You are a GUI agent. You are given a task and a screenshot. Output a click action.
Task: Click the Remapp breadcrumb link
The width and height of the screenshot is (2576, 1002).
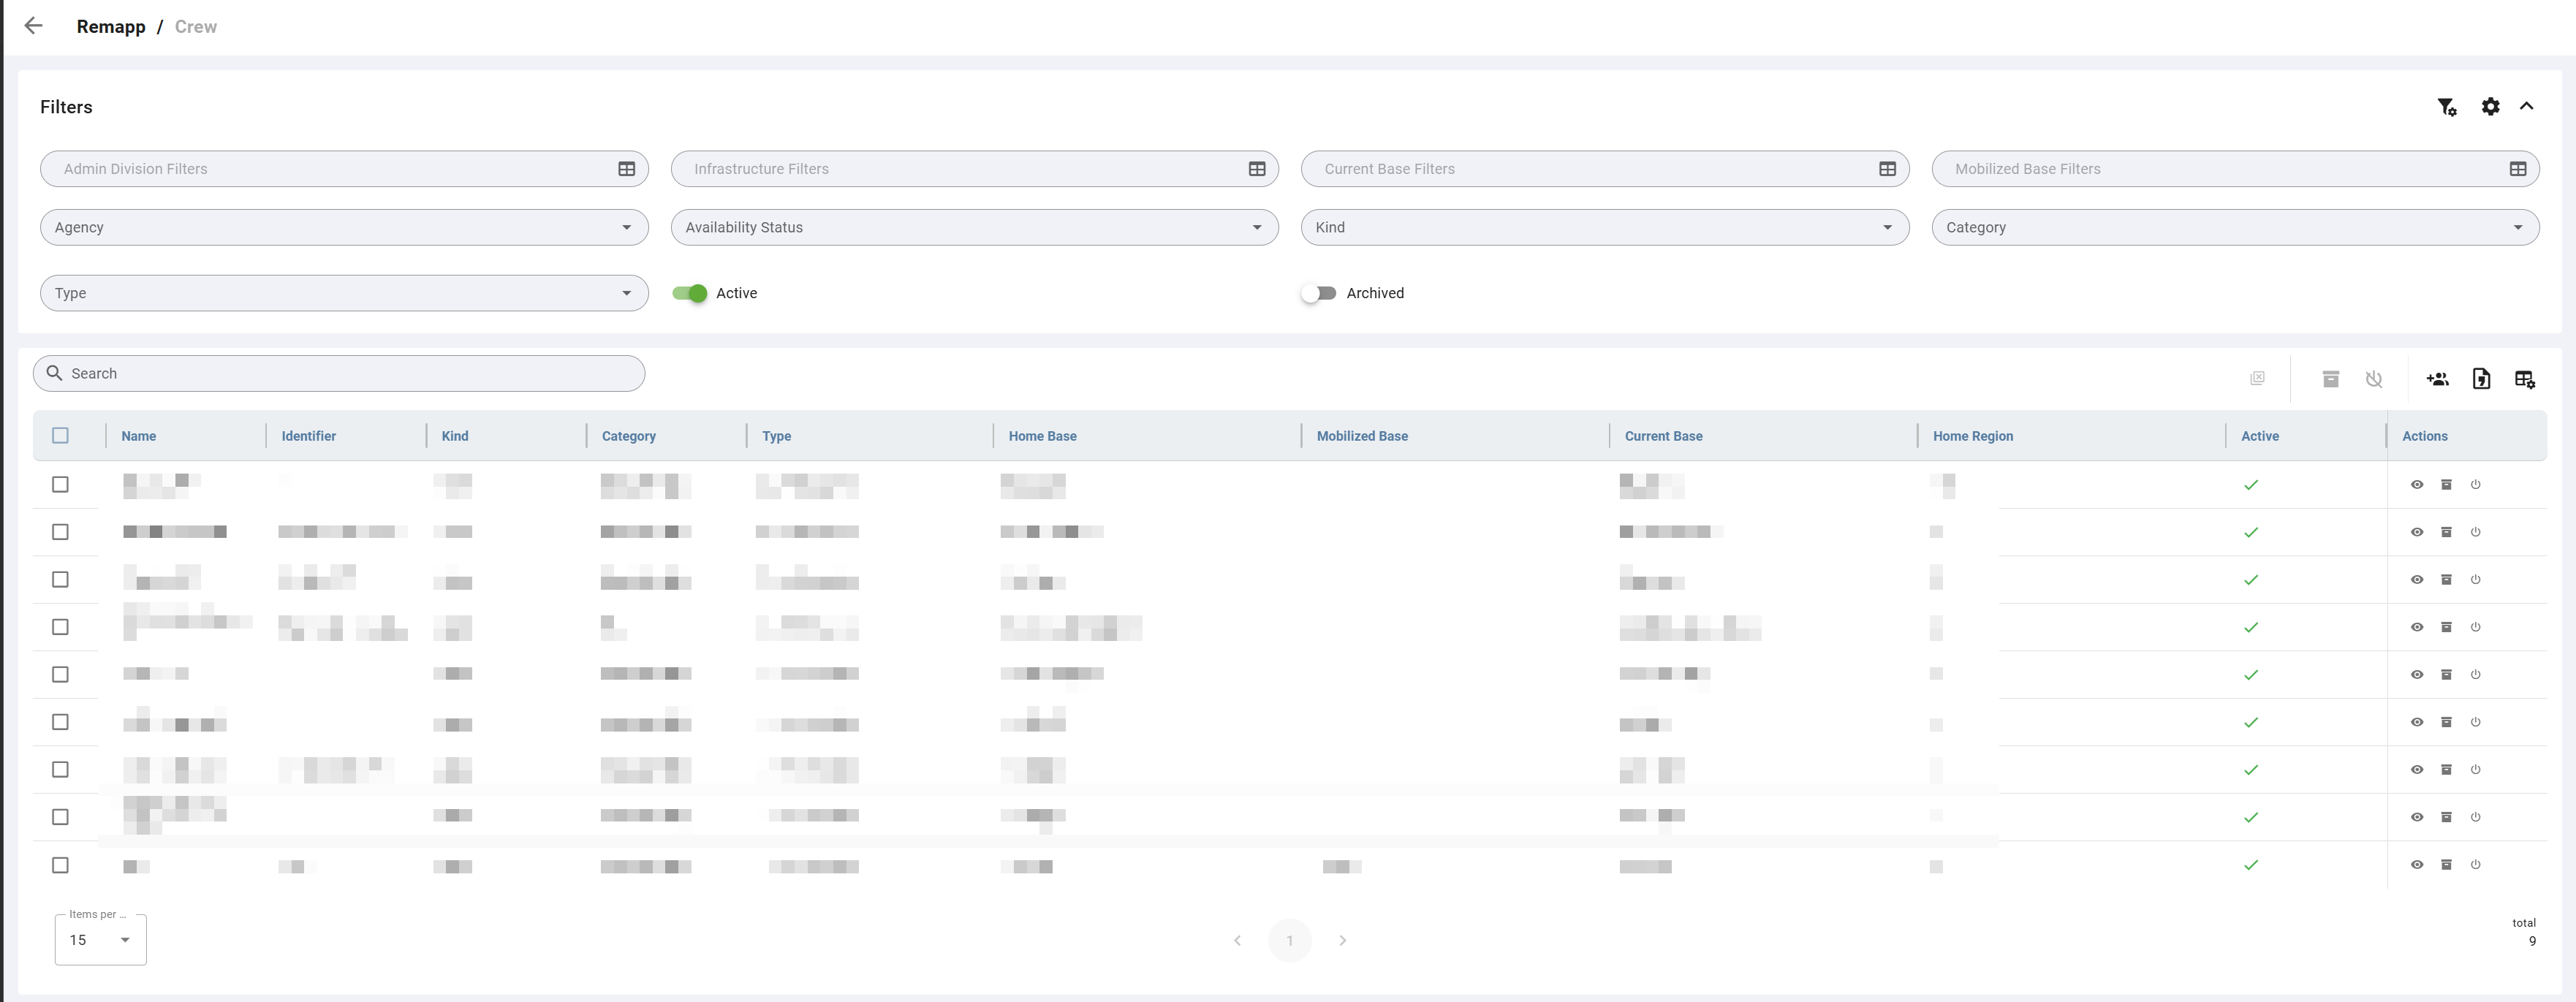coord(111,27)
